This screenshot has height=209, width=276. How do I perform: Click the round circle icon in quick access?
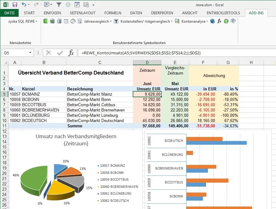[68, 5]
